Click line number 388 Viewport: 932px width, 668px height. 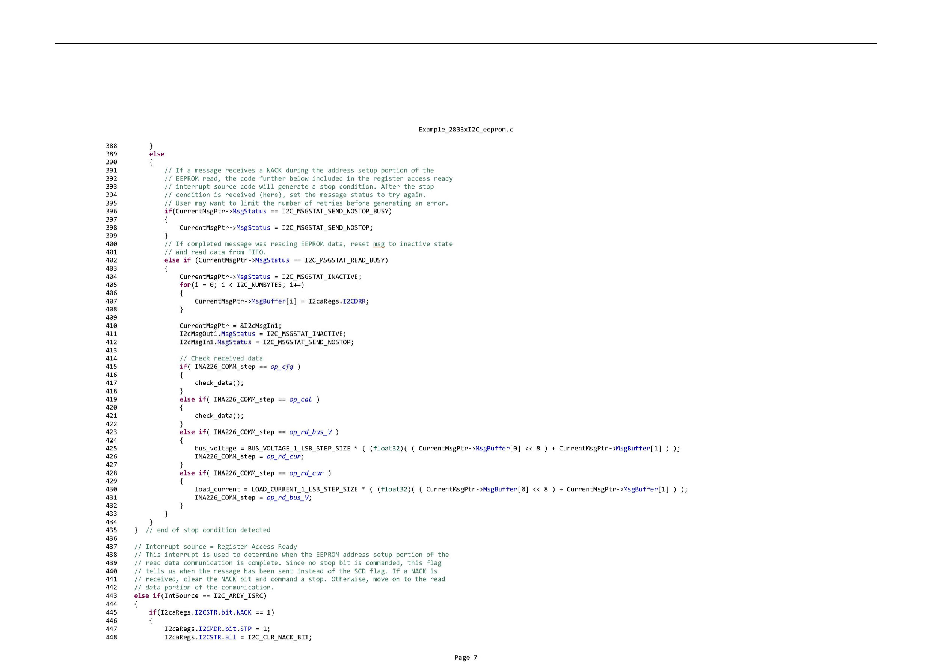[112, 145]
